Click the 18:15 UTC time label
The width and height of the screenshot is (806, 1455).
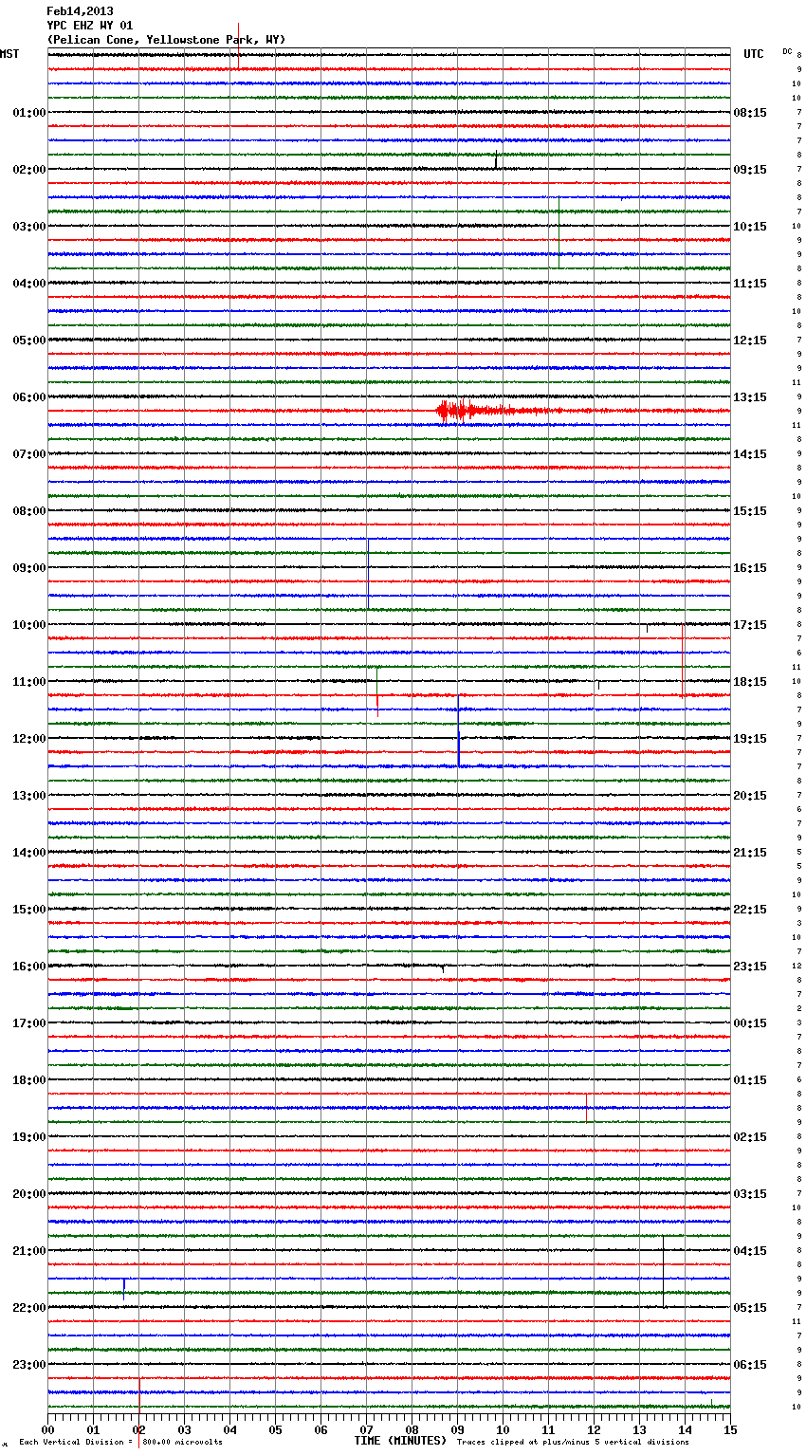pyautogui.click(x=750, y=682)
